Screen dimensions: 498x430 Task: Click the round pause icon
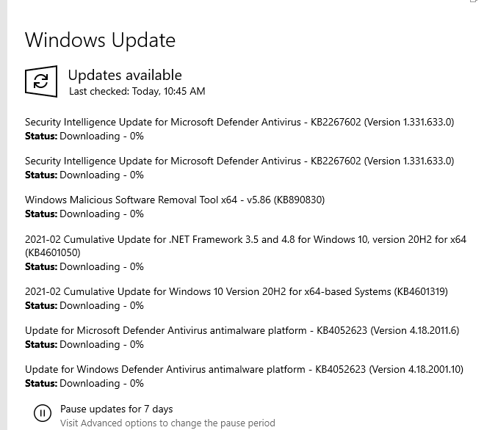[43, 413]
